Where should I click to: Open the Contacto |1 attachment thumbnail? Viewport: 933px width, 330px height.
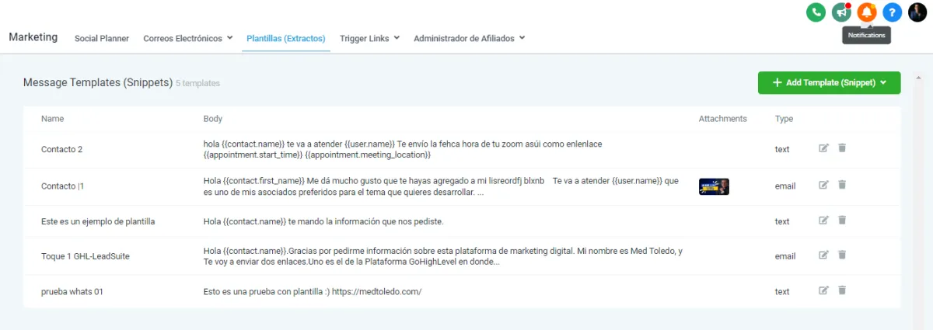(714, 186)
